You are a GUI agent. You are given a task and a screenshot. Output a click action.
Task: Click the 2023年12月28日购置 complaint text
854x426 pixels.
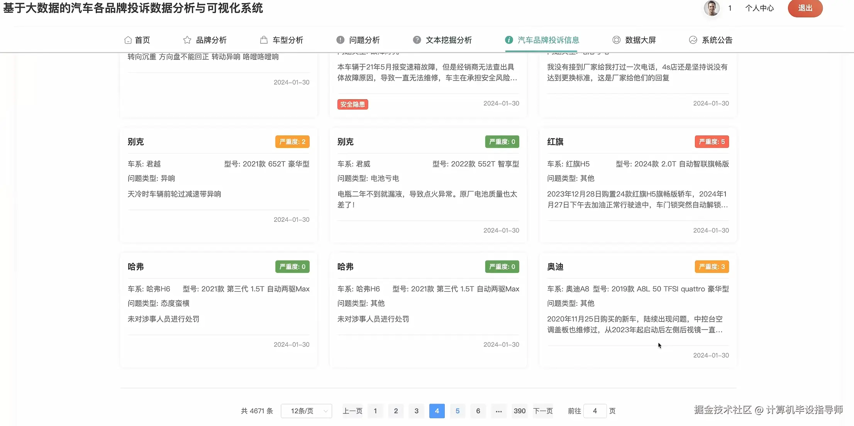(637, 199)
